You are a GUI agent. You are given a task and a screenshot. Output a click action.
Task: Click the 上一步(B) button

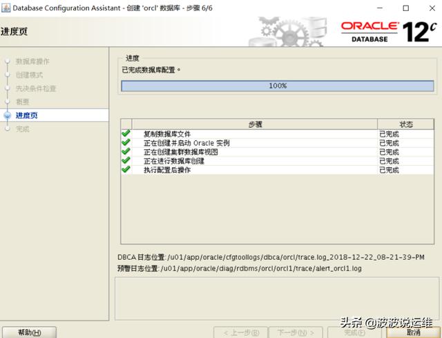240,332
